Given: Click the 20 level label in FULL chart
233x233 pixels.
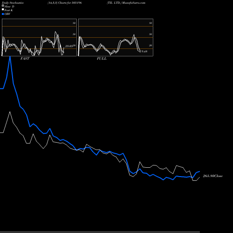Looking at the screenshot, I should 151,46.
